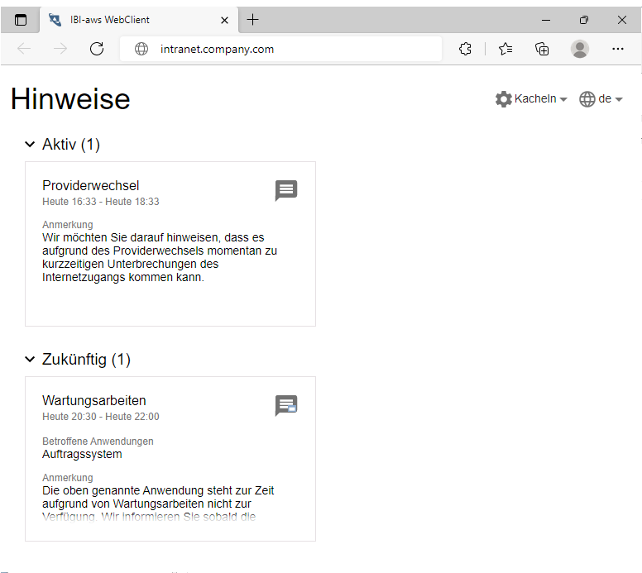Click the user profile avatar icon

(x=580, y=49)
